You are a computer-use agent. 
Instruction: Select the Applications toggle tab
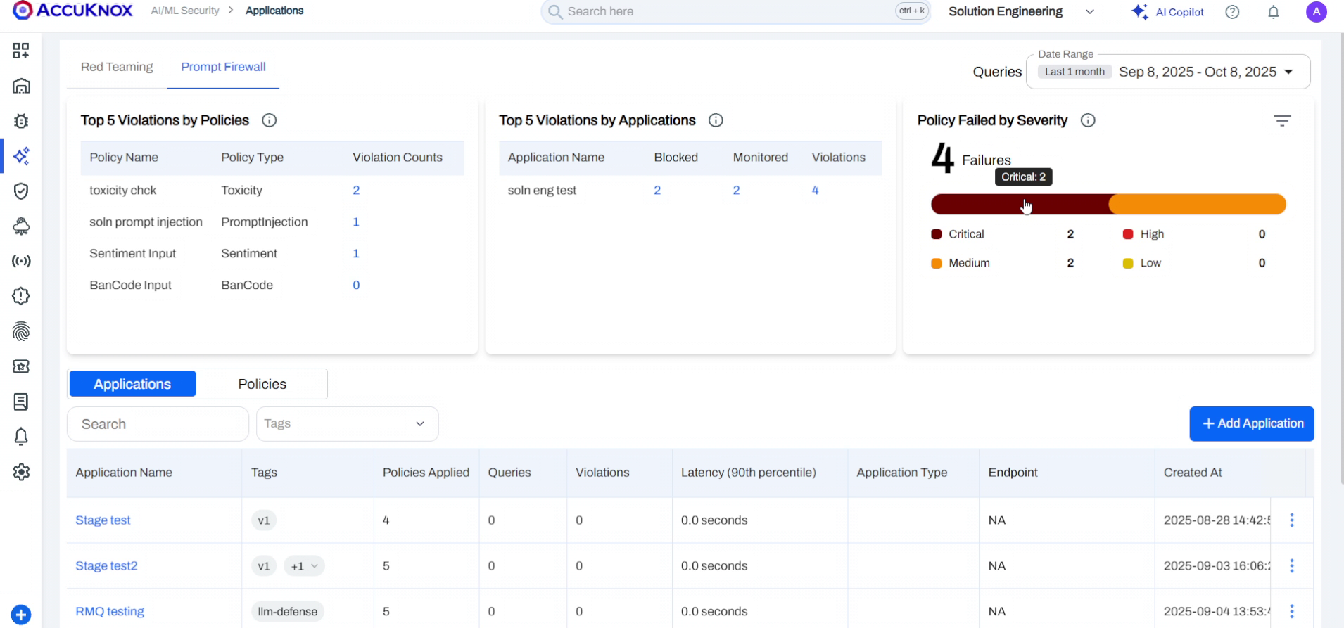pyautogui.click(x=132, y=384)
